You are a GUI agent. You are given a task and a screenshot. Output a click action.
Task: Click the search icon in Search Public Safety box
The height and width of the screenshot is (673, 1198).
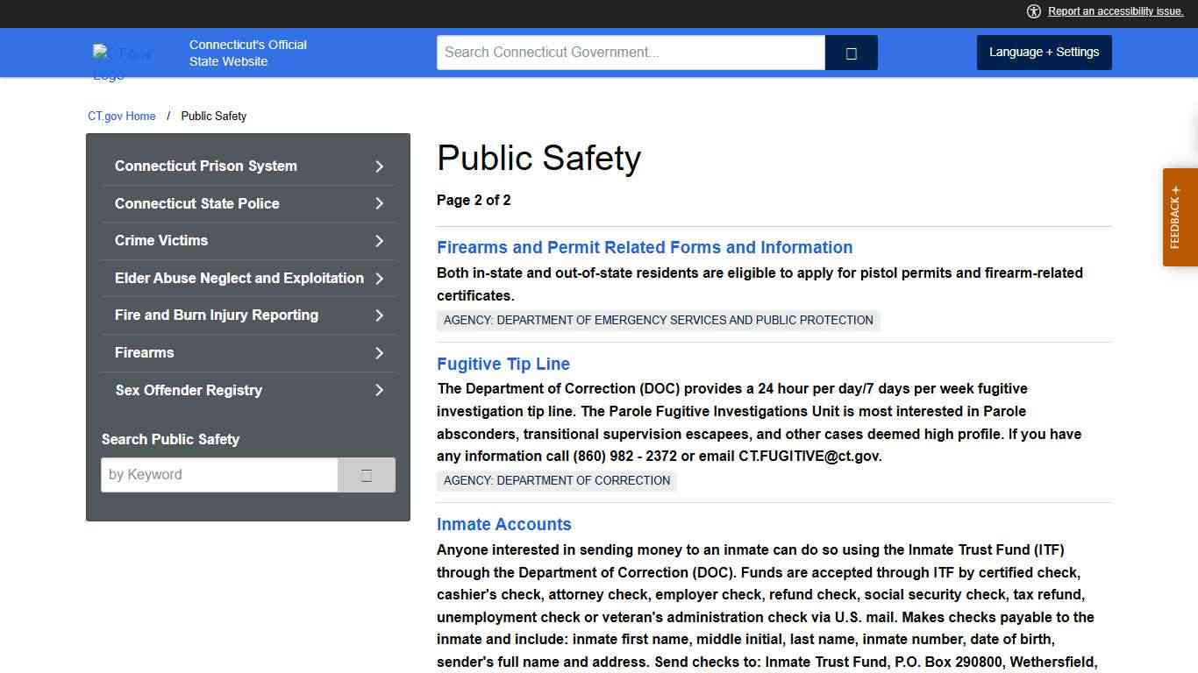point(366,474)
